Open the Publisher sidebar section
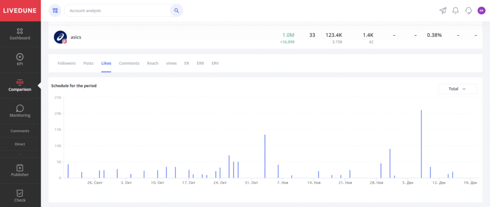 [x=20, y=170]
